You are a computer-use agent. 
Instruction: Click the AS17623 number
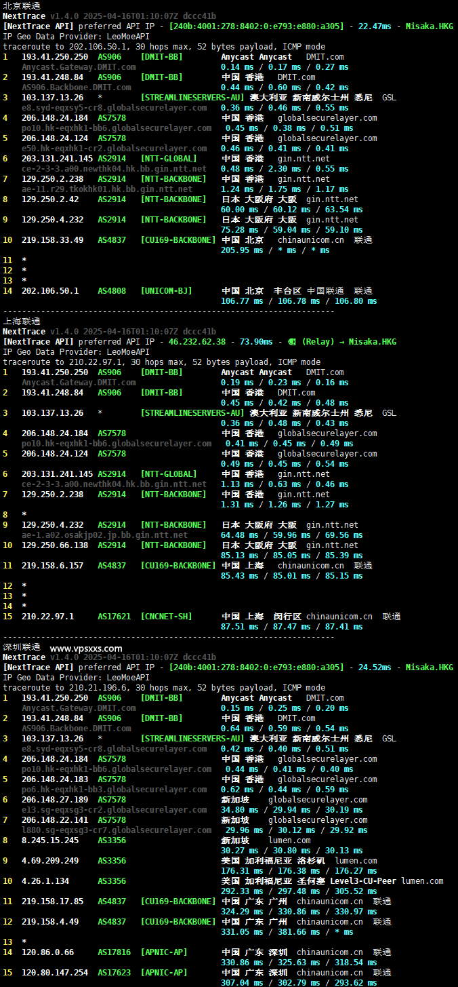pos(114,973)
